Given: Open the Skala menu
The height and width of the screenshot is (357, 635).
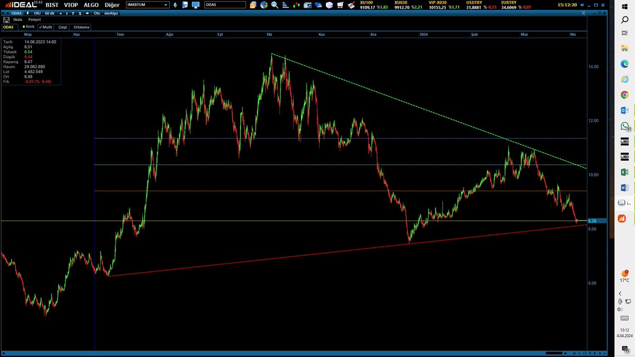Looking at the screenshot, I should tap(17, 20).
